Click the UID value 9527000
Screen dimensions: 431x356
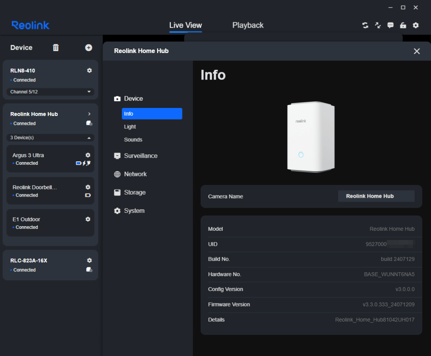(x=376, y=244)
